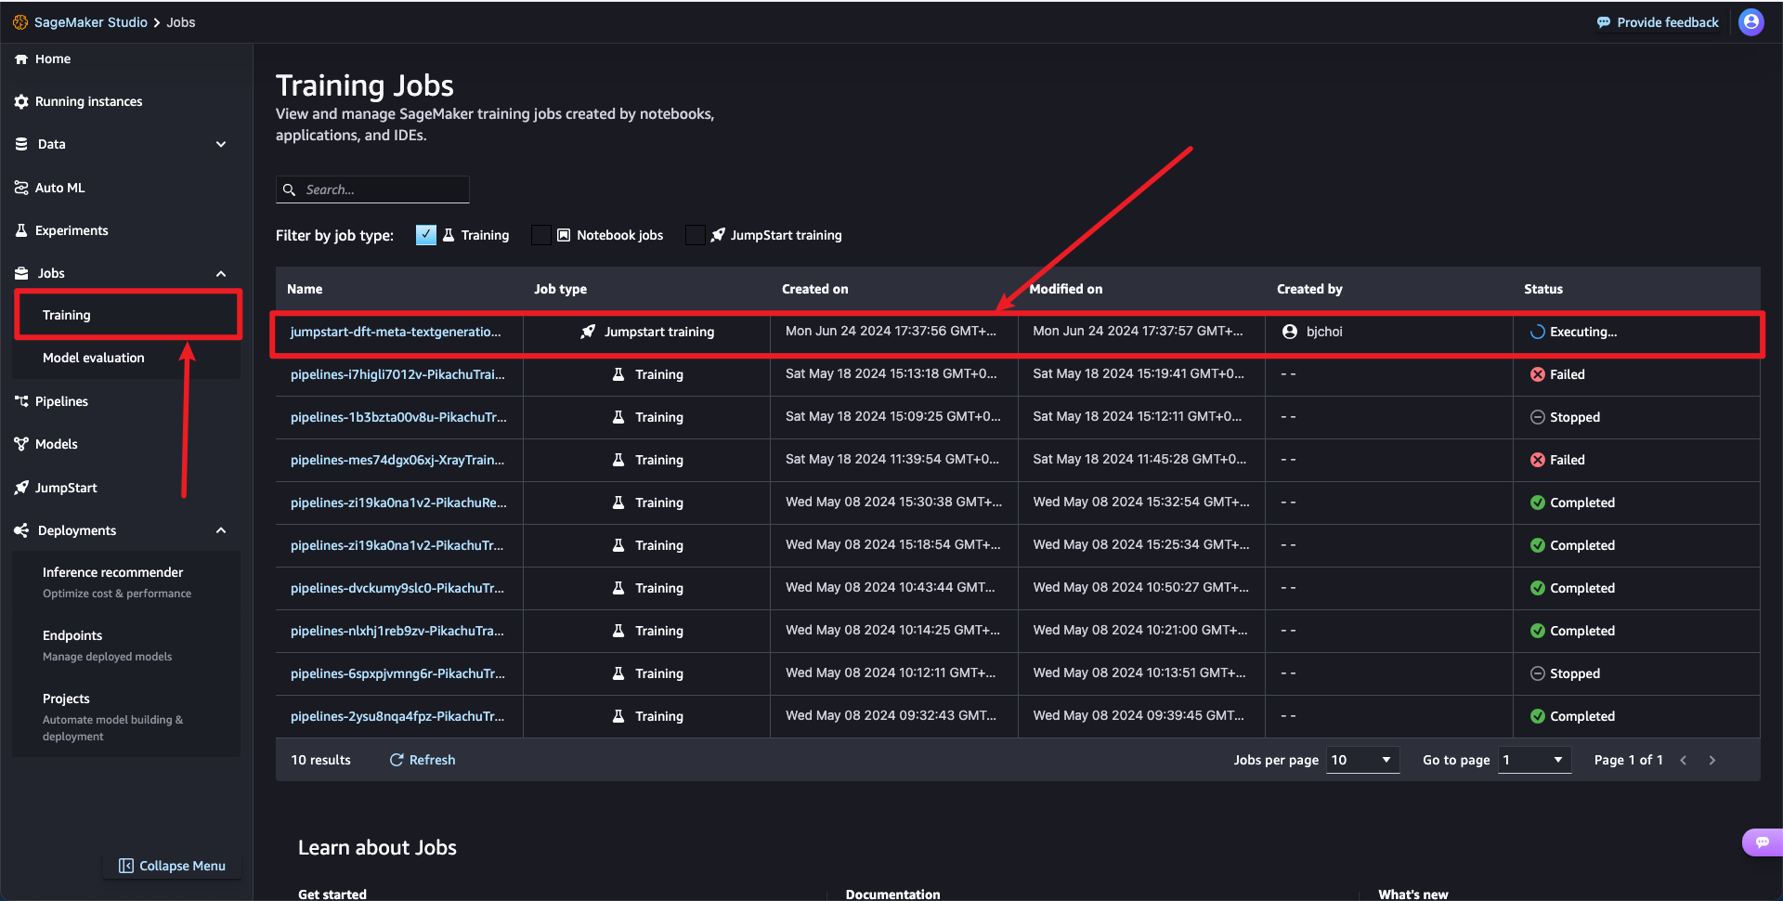The width and height of the screenshot is (1783, 901).
Task: Open pipelines-zi19ka0na1v2-PikachuRe job link
Action: pyautogui.click(x=398, y=503)
